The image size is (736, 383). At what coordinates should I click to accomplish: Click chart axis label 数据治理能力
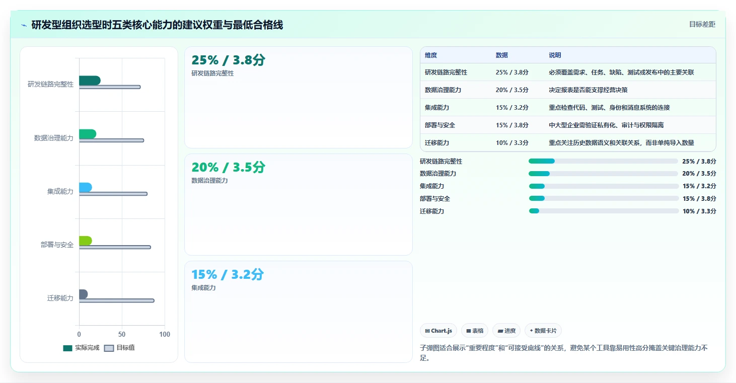pyautogui.click(x=54, y=138)
